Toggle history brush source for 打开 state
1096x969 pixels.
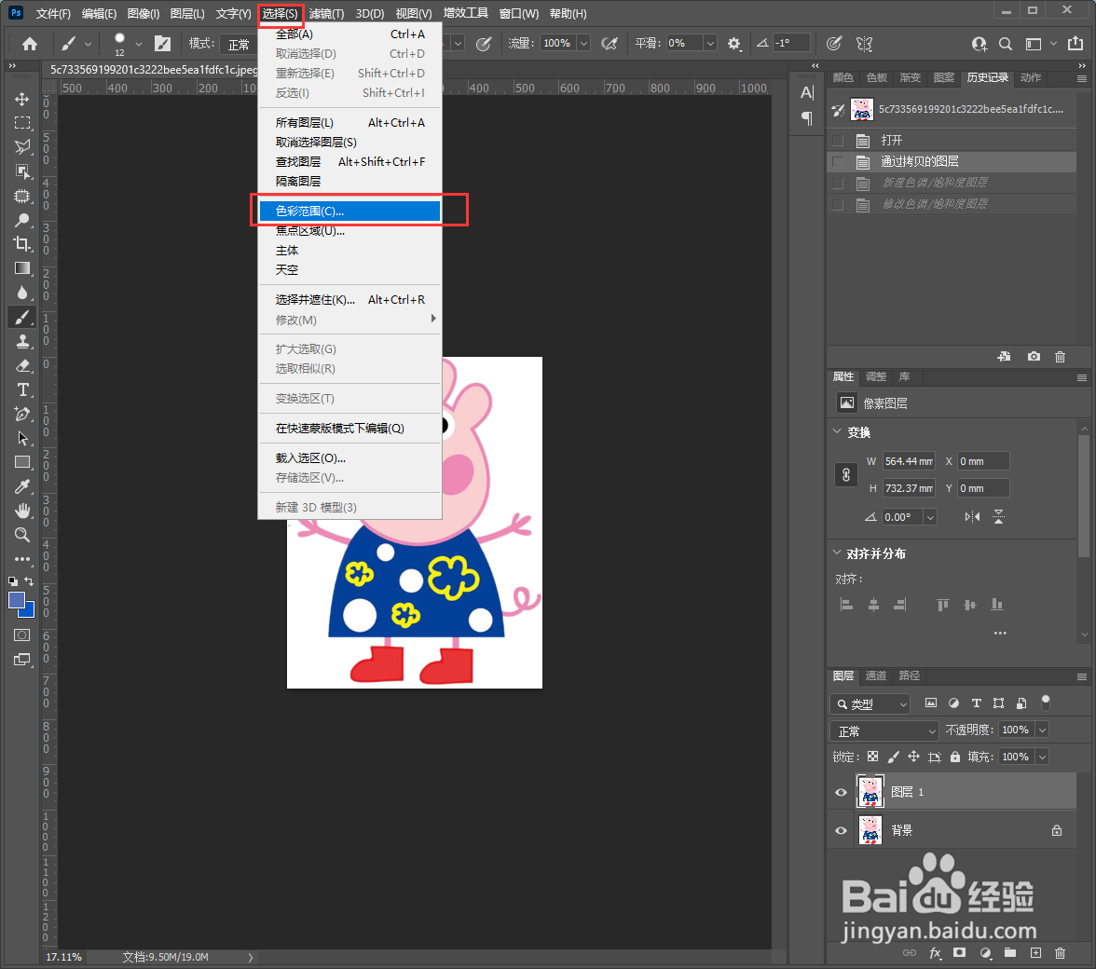coord(837,141)
